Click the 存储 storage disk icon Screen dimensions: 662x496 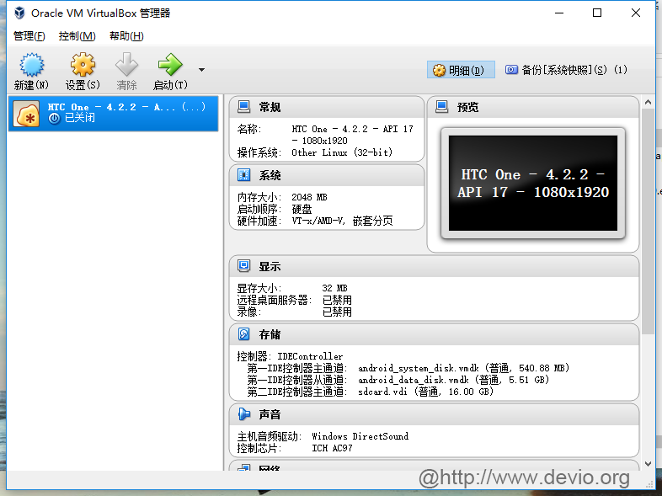coord(244,334)
